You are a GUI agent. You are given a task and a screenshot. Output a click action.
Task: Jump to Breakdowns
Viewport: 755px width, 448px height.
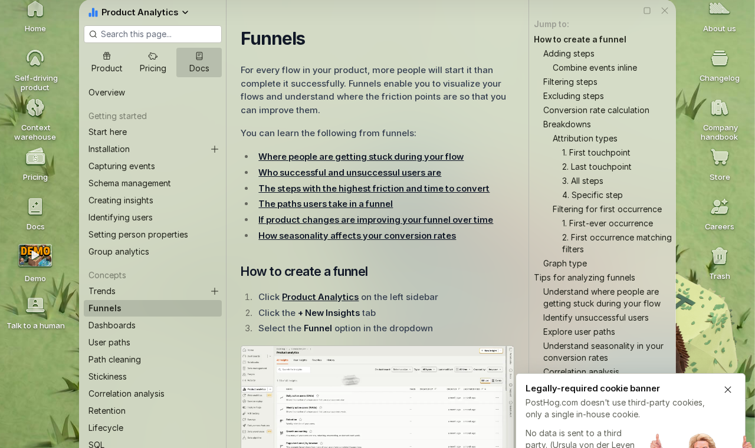[567, 124]
